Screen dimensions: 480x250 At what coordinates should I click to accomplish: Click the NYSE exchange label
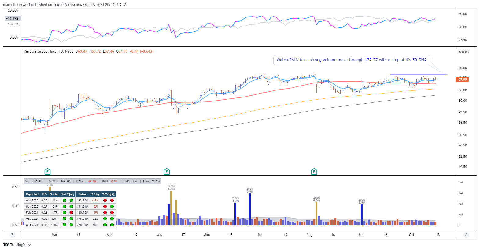pos(69,51)
